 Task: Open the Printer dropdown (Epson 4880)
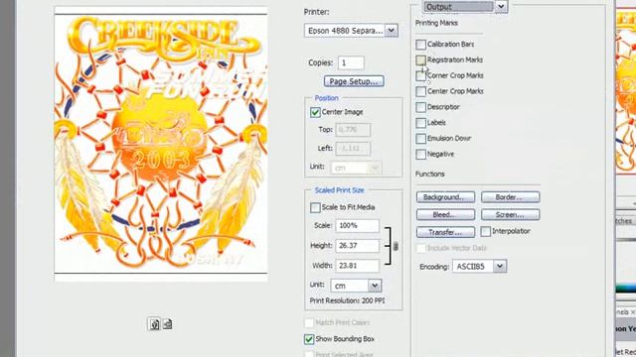(x=351, y=31)
